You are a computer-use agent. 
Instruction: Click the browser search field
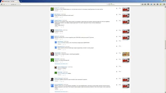125,4
